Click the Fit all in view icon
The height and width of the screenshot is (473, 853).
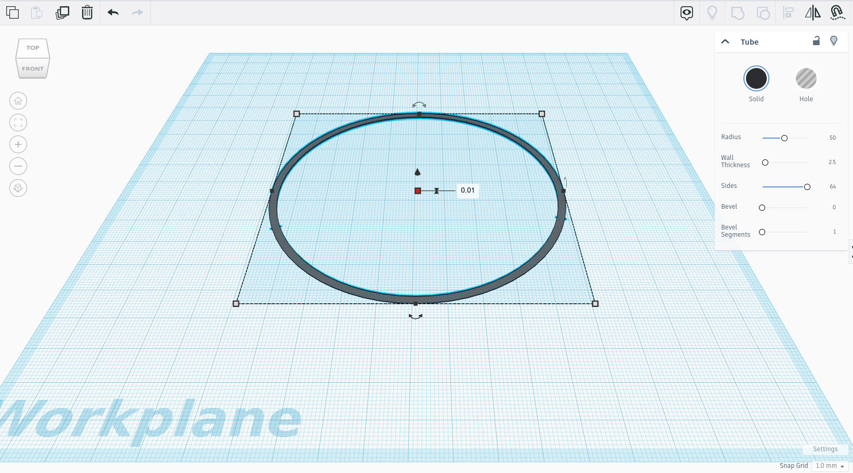pos(18,123)
